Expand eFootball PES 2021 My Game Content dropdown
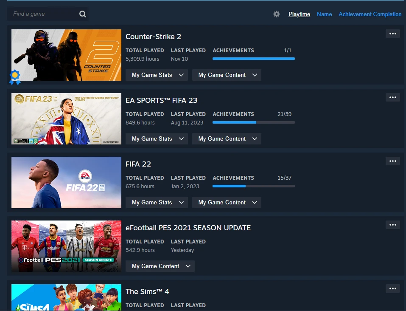Viewport: 406px width, 311px height. point(160,266)
